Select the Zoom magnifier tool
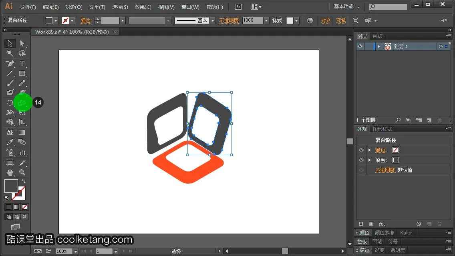This screenshot has width=455, height=256. coord(22,172)
